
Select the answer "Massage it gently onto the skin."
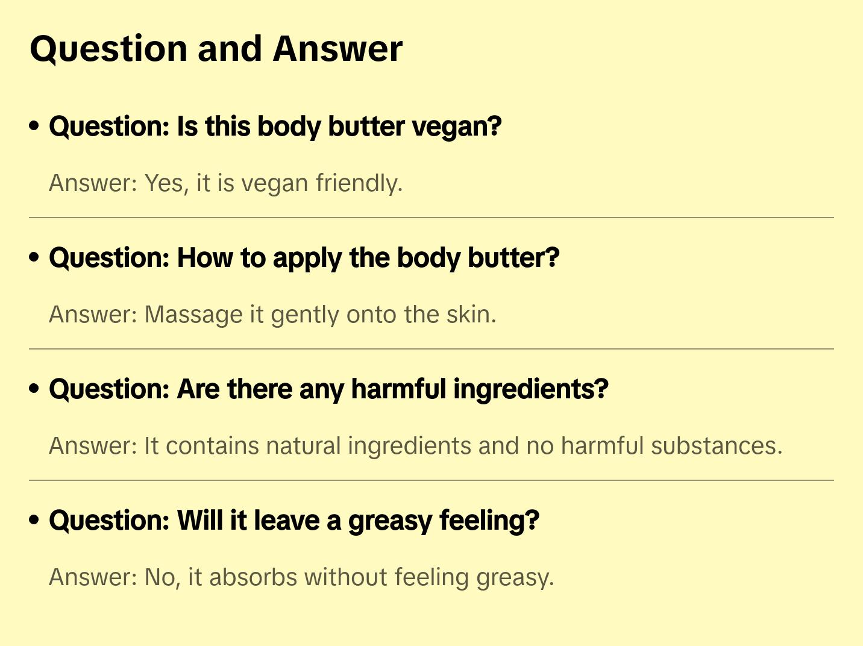[272, 315]
